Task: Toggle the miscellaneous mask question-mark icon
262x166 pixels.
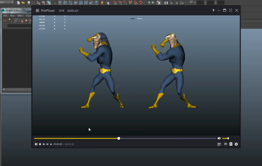Action: [x=96, y=2]
